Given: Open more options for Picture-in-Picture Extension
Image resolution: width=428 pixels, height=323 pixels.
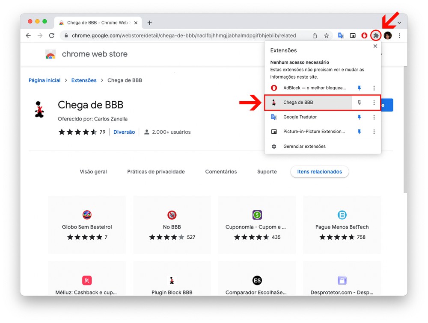Looking at the screenshot, I should [x=374, y=132].
